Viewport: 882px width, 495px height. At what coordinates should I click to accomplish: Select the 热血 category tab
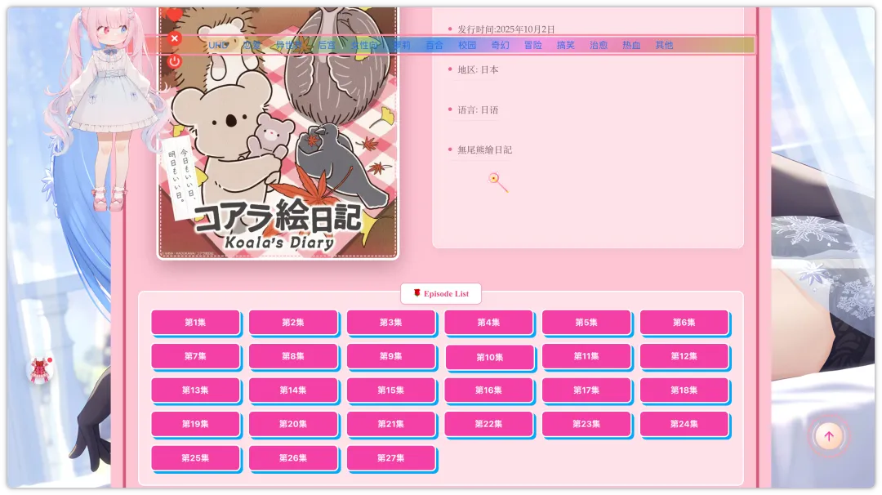click(x=631, y=45)
